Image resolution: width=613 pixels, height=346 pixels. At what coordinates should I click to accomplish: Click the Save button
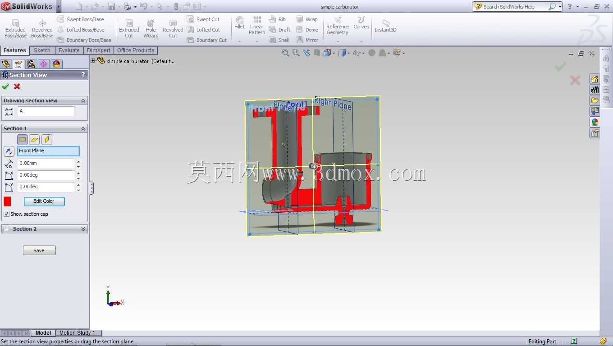click(39, 250)
